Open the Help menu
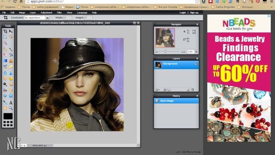 (x=95, y=12)
